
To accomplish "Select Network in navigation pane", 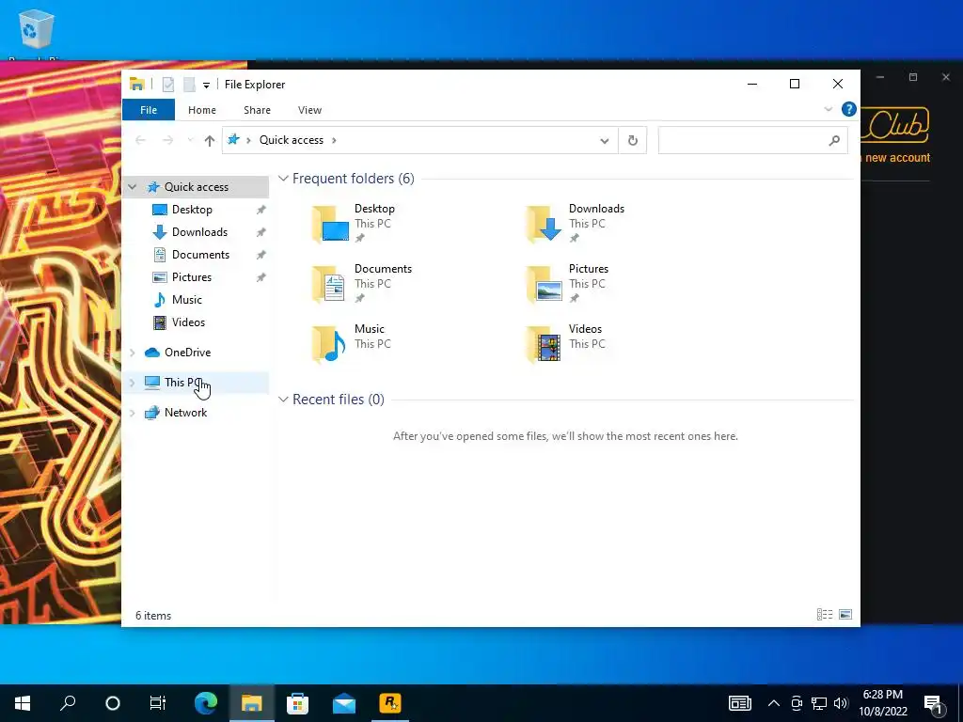I will (x=185, y=413).
